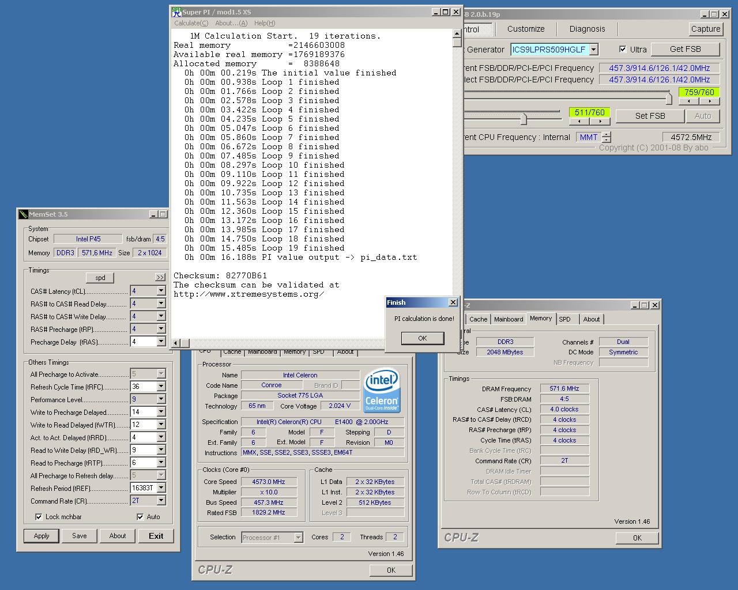738x590 pixels.
Task: Close the Finish dialog with X
Action: pyautogui.click(x=453, y=302)
